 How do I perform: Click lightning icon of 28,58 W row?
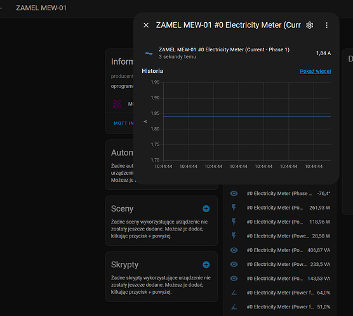coord(234,236)
